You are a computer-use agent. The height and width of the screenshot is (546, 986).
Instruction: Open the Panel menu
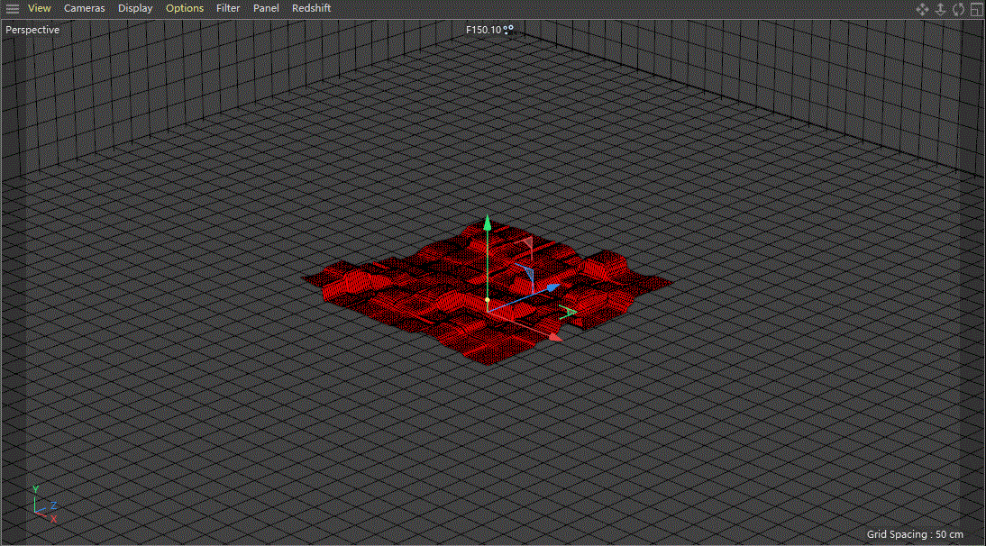pos(266,8)
